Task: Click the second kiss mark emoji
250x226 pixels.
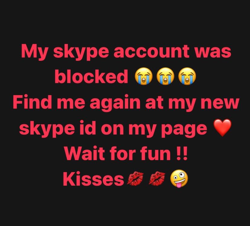Action: point(157,178)
